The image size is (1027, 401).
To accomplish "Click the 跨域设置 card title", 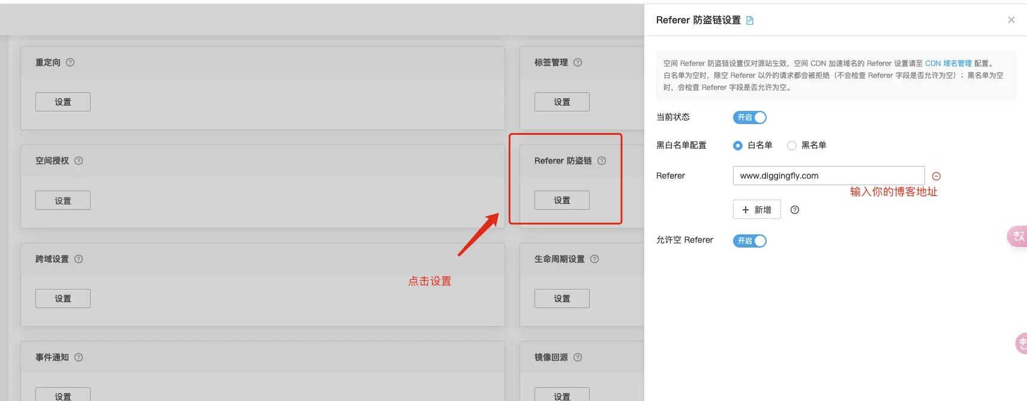I will click(x=52, y=259).
